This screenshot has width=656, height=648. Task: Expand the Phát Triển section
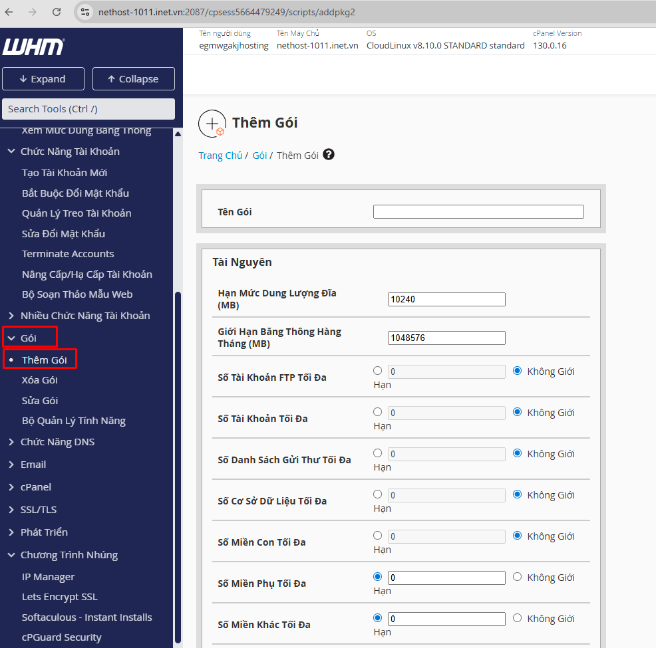point(11,532)
